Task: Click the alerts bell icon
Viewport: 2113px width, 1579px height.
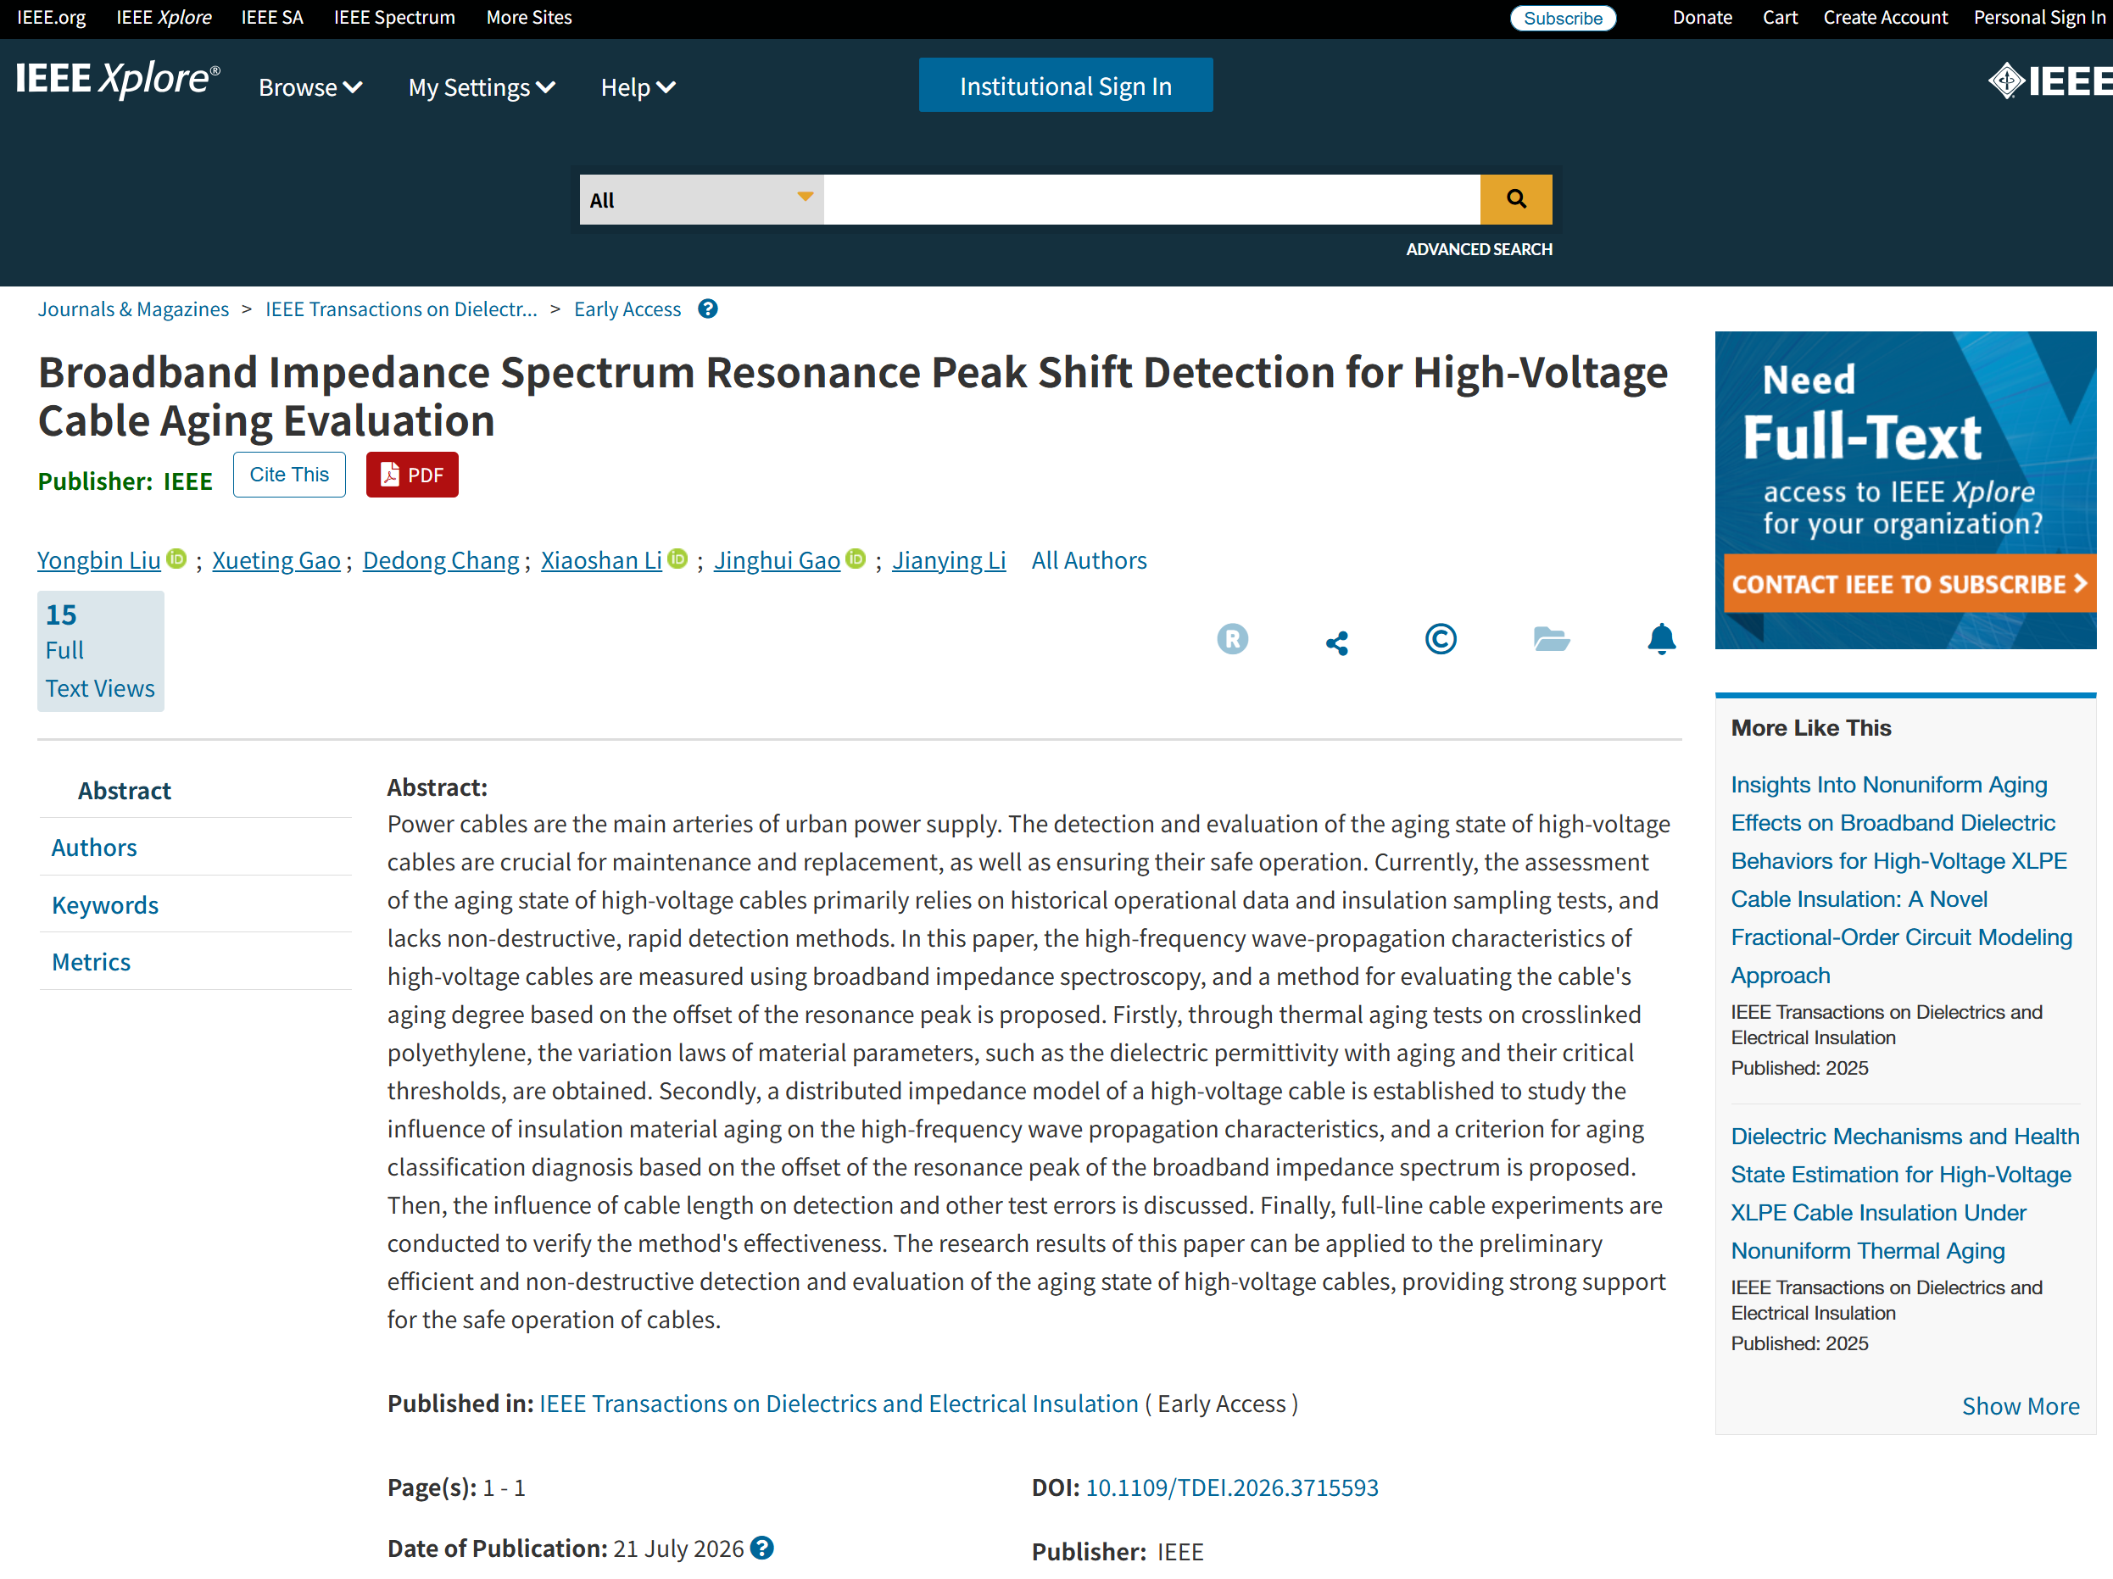Action: 1661,639
